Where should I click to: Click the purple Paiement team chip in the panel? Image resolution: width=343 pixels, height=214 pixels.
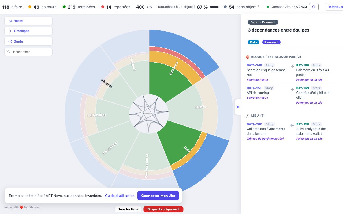271,42
